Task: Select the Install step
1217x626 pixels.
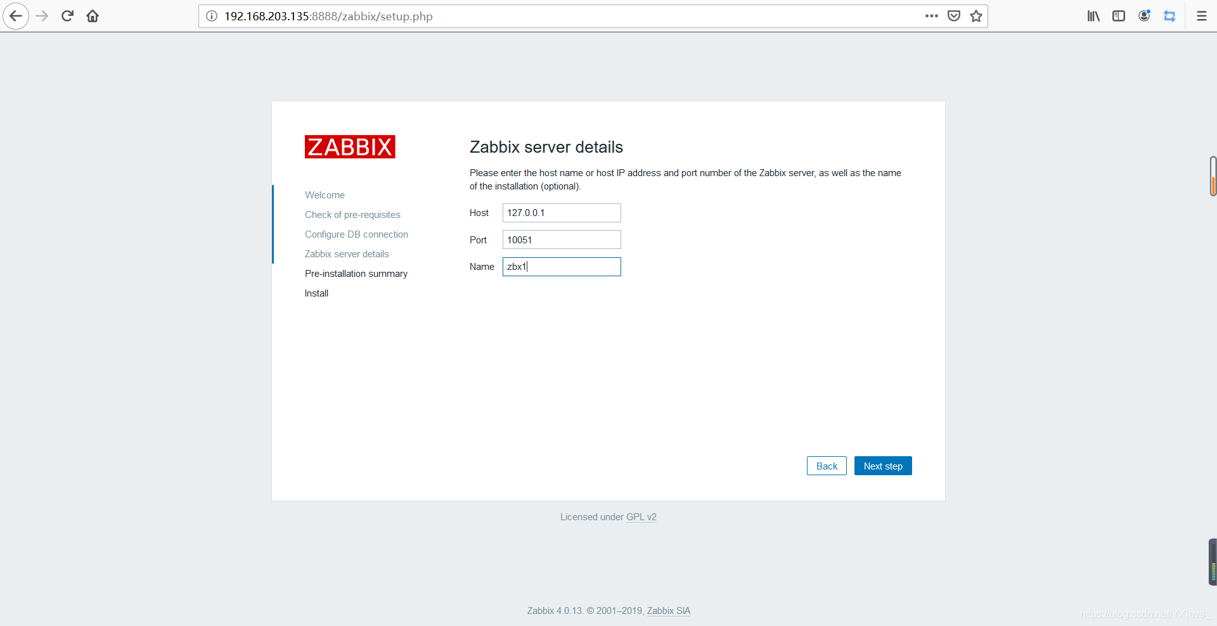Action: tap(316, 293)
